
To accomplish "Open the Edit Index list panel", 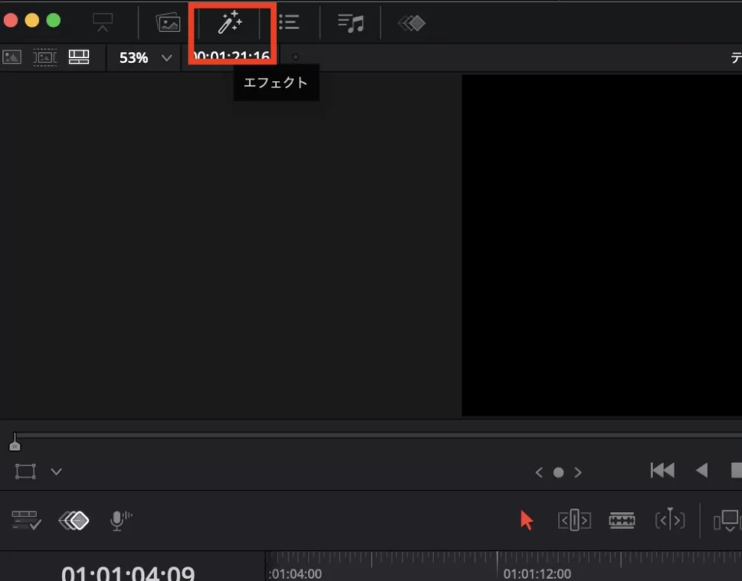I will tap(289, 24).
